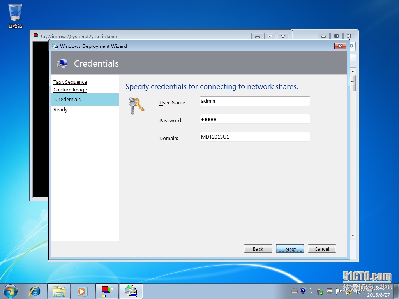Select the Credentials step in sidebar
Image resolution: width=399 pixels, height=299 pixels.
point(85,99)
